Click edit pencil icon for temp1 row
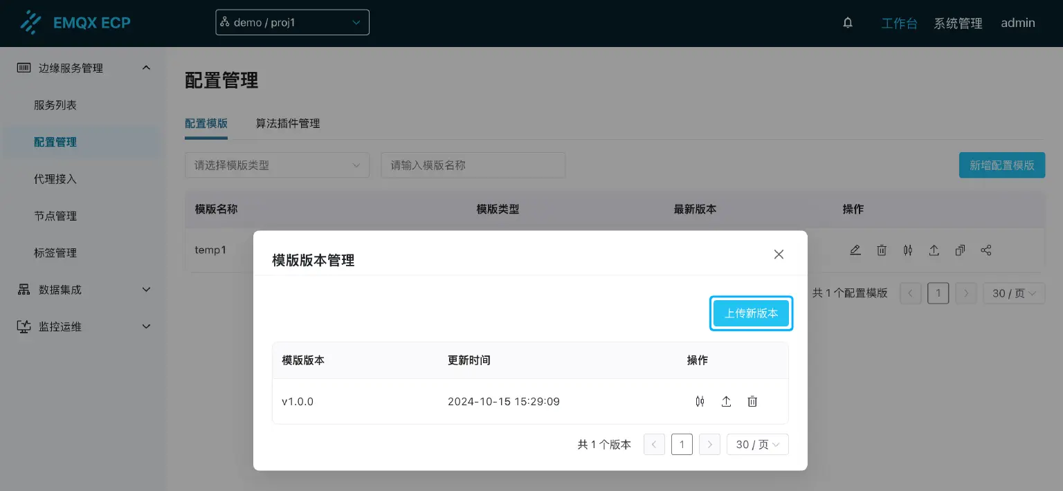The height and width of the screenshot is (491, 1063). (855, 250)
